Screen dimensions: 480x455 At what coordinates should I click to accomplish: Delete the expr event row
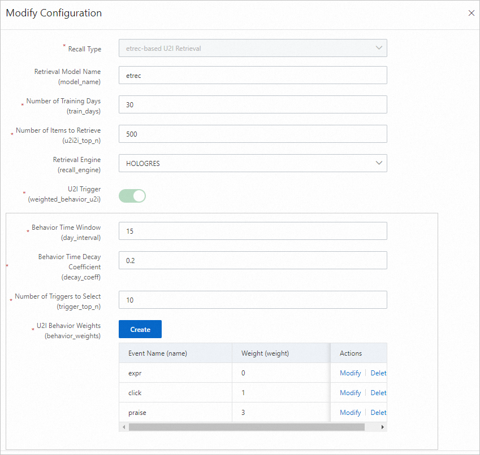[x=378, y=373]
